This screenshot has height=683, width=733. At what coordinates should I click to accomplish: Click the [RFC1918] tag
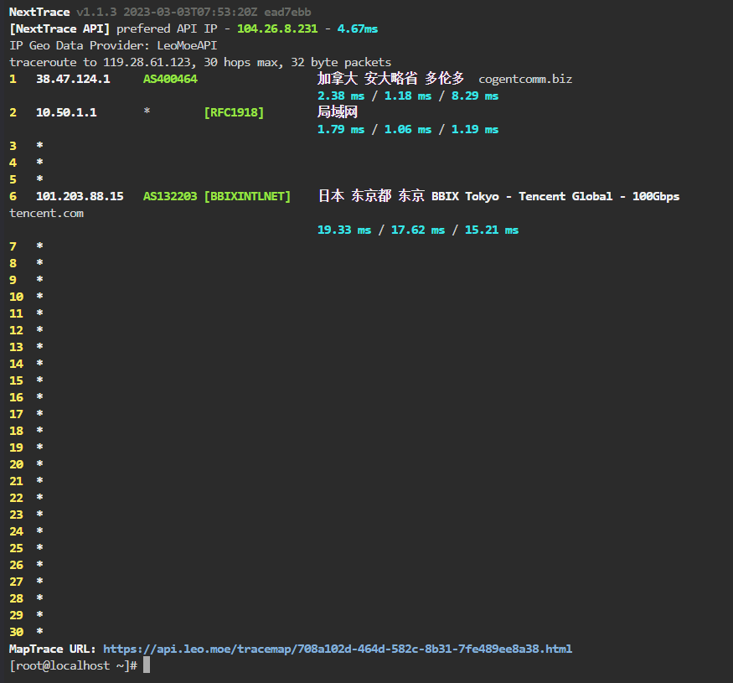pyautogui.click(x=234, y=112)
